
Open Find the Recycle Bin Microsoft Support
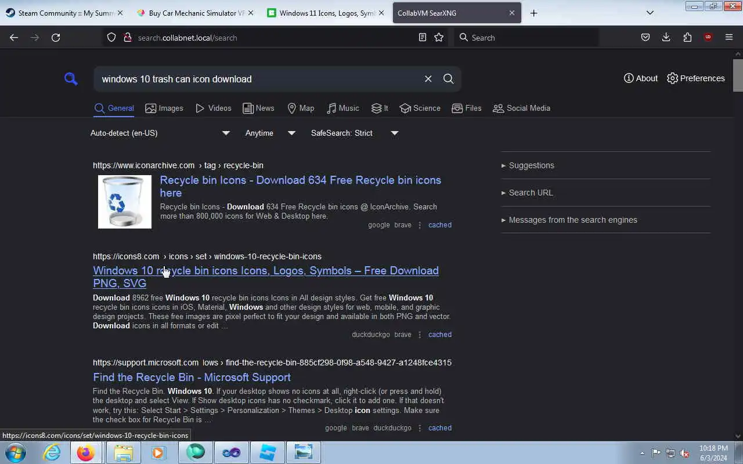(x=192, y=377)
